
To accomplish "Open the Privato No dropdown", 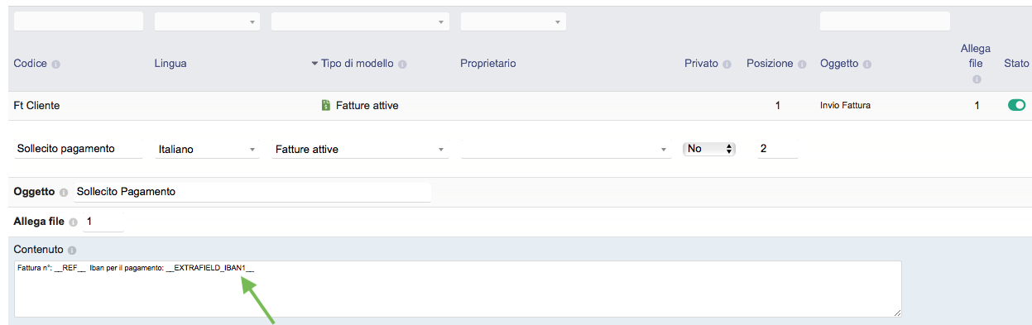I will coord(708,149).
